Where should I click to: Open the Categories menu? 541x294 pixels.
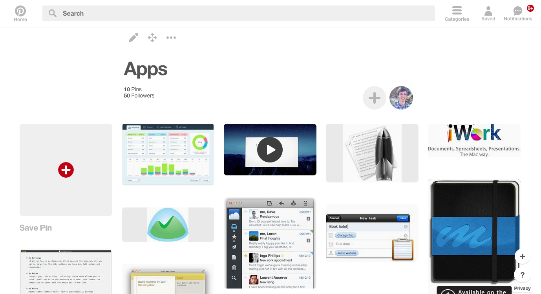pos(457,13)
